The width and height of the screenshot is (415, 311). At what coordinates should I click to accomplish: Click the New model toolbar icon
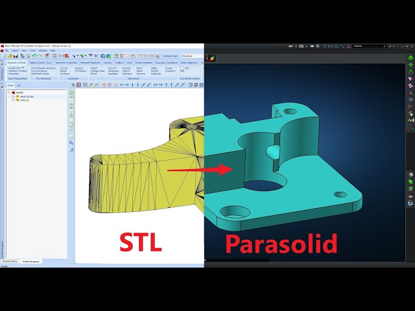[5, 56]
